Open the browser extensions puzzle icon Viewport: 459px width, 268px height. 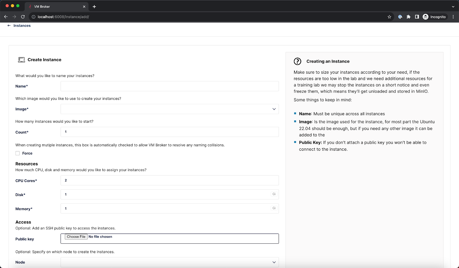coord(409,17)
